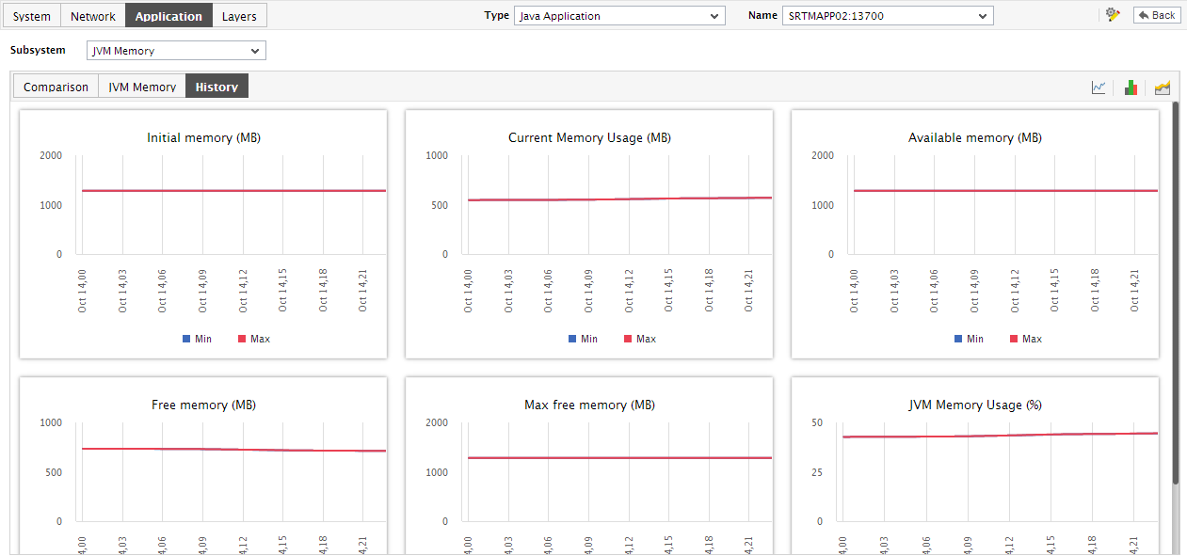Viewport: 1187px width, 556px height.
Task: Expand the Subsystem dropdown showing JVM Memory
Action: point(176,51)
